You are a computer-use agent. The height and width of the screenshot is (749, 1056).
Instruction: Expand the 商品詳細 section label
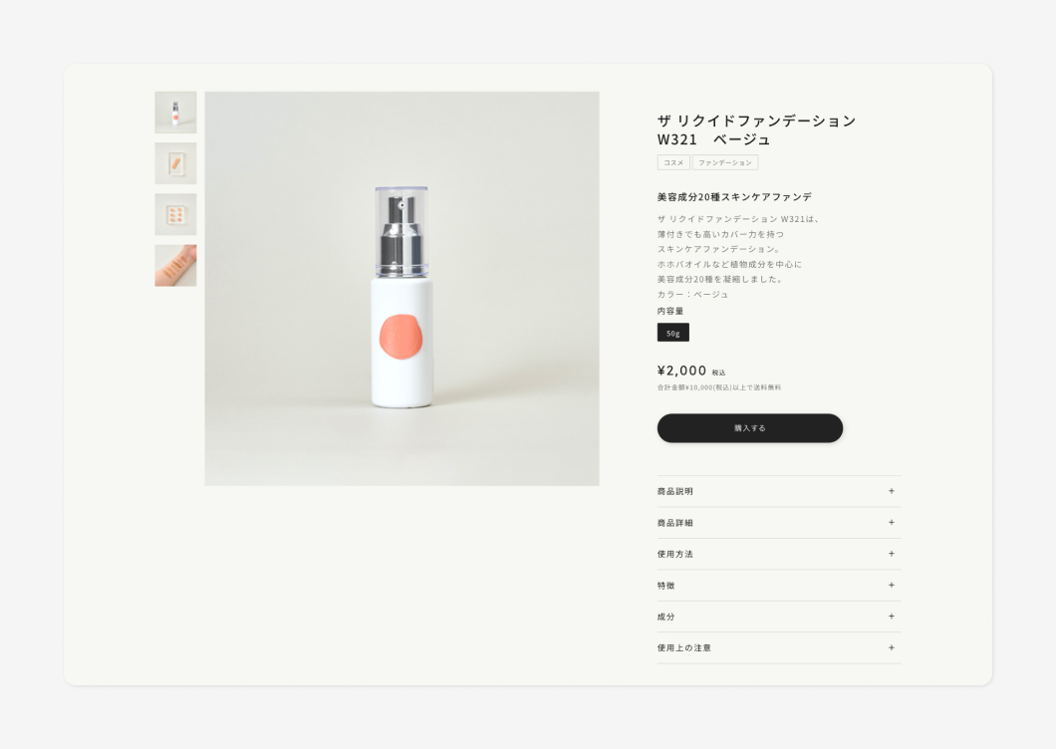pyautogui.click(x=674, y=523)
